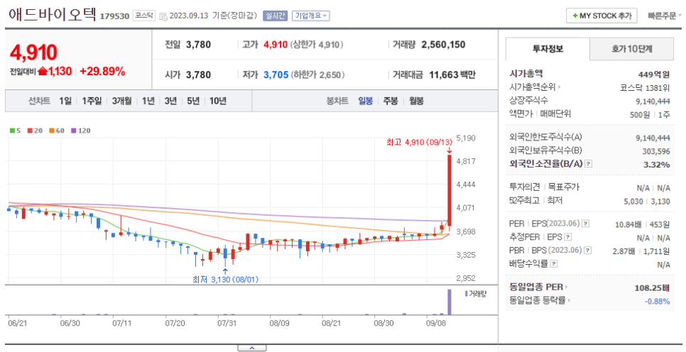Click the 거래량 value 2,560,150
The image size is (686, 352).
pos(443,45)
